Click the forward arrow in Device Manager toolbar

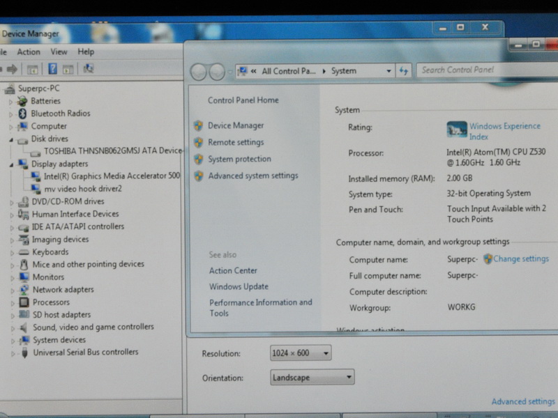point(12,69)
